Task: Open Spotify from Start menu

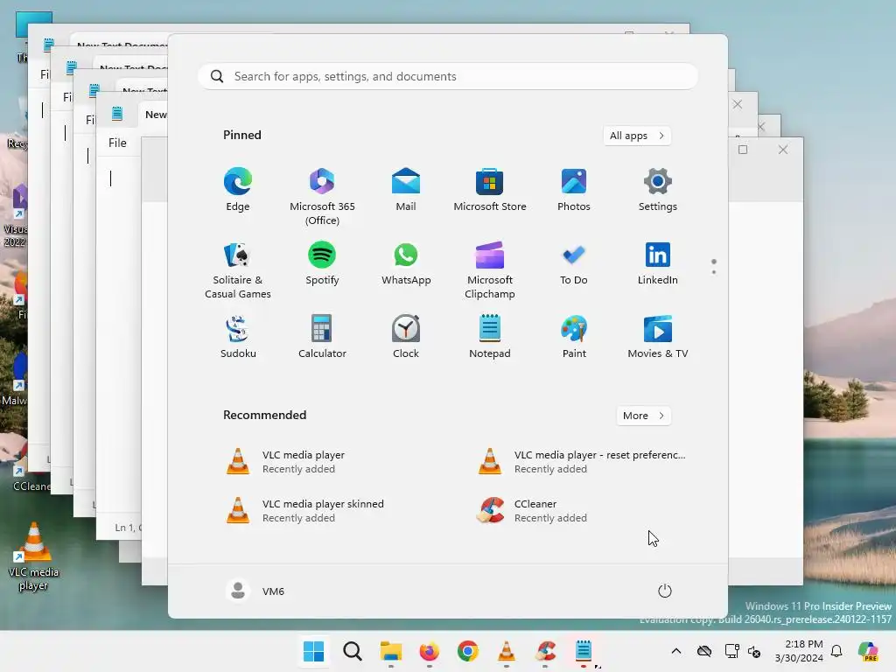Action: [322, 264]
